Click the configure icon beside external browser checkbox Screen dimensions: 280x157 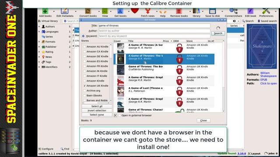tap(115, 115)
